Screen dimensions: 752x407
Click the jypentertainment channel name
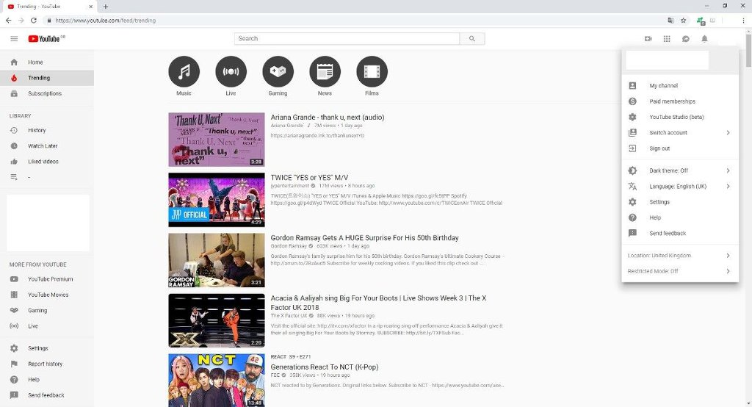click(289, 186)
